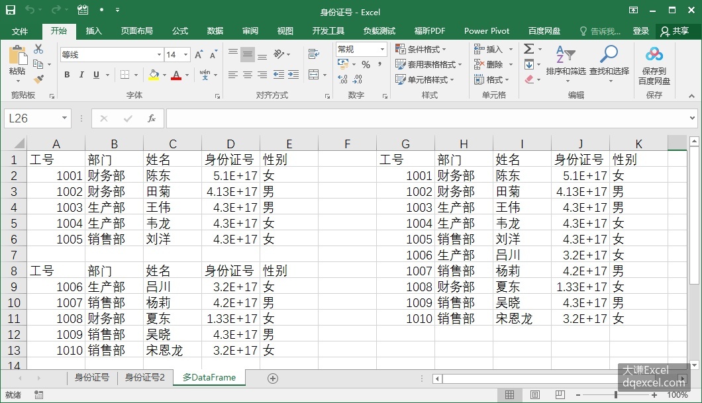Click Increase Indent icon
This screenshot has height=403, width=702.
click(x=293, y=75)
